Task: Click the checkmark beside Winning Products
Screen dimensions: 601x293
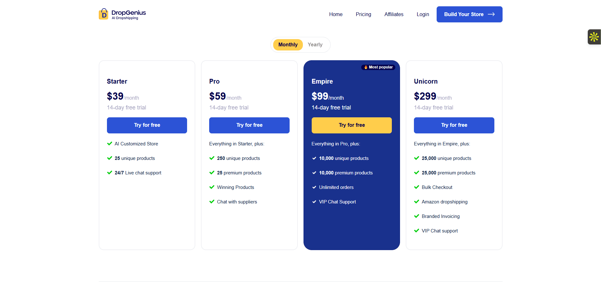Action: (211, 187)
